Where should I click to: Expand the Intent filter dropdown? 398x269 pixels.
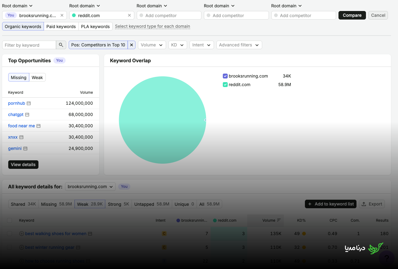coord(202,45)
